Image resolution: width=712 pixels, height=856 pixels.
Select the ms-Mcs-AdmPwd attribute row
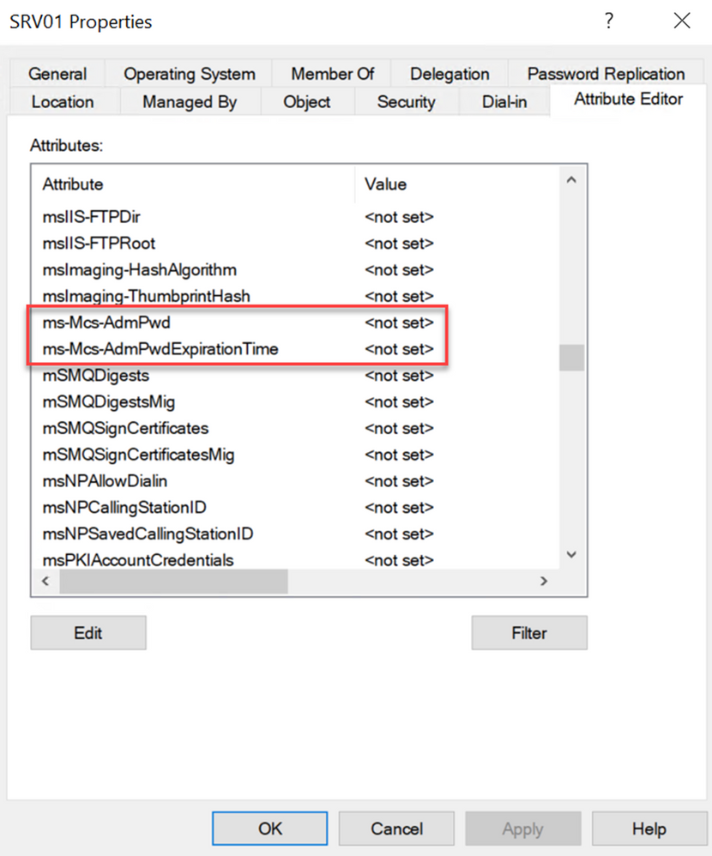(106, 323)
